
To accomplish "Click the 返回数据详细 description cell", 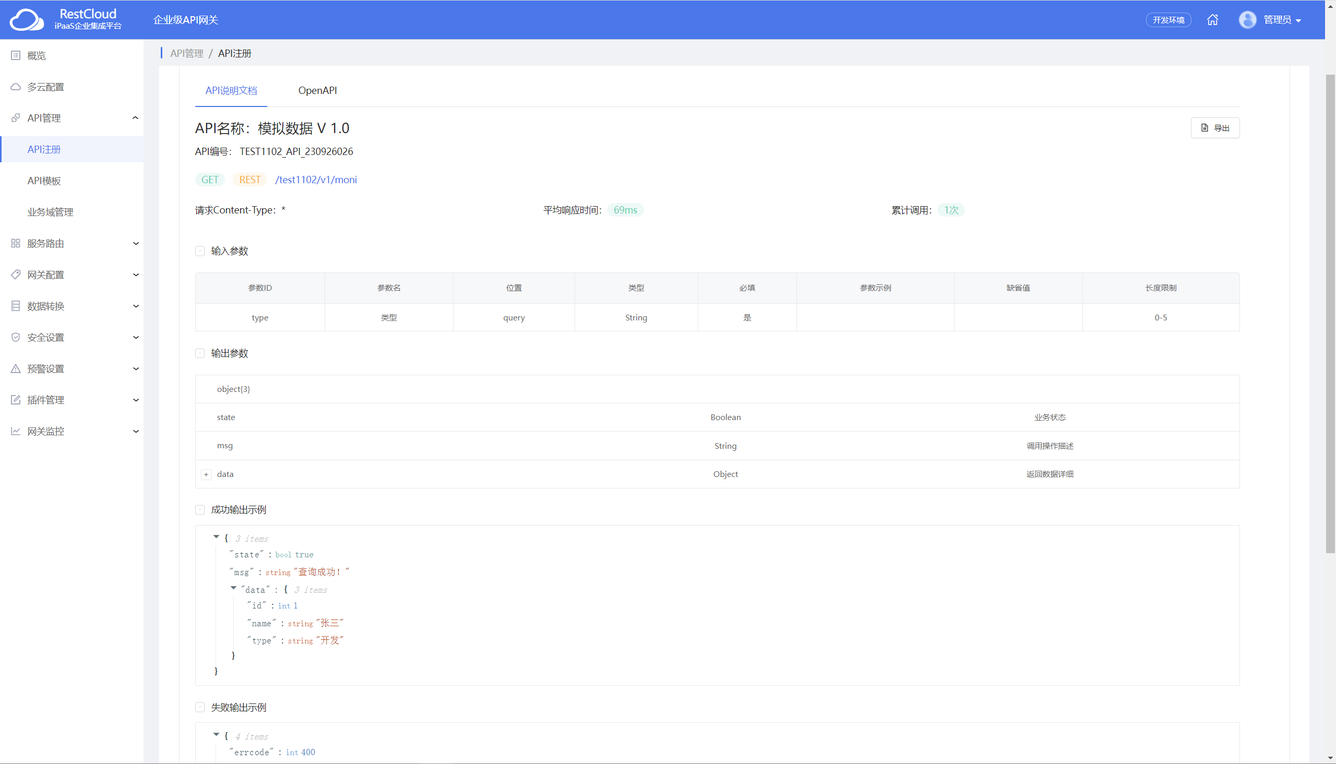I will tap(1049, 474).
